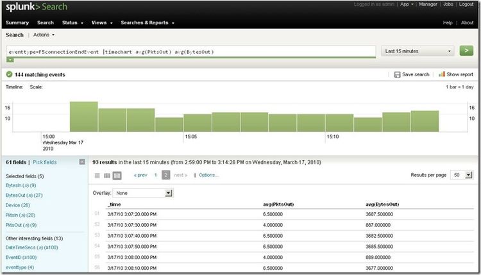Go to results page 1
This screenshot has width=481, height=275.
[x=155, y=175]
